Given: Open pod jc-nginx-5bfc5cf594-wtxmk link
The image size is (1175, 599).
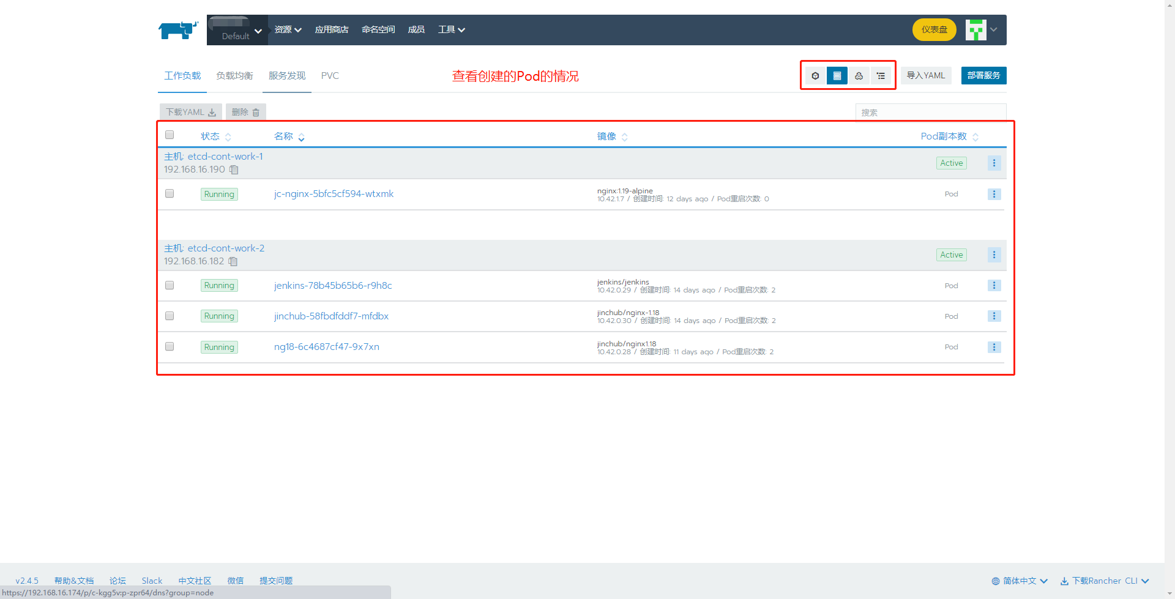Looking at the screenshot, I should 334,194.
